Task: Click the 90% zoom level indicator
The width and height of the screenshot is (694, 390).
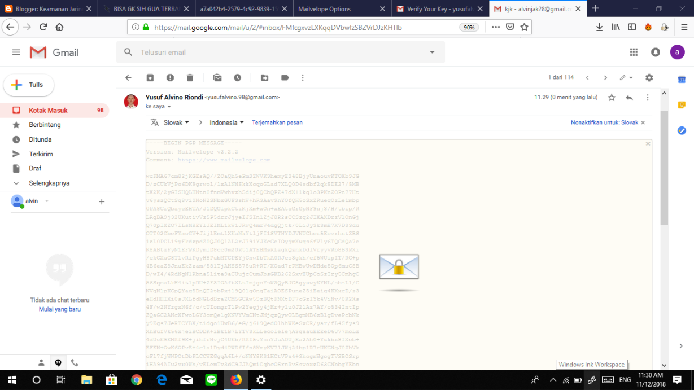Action: click(x=469, y=27)
